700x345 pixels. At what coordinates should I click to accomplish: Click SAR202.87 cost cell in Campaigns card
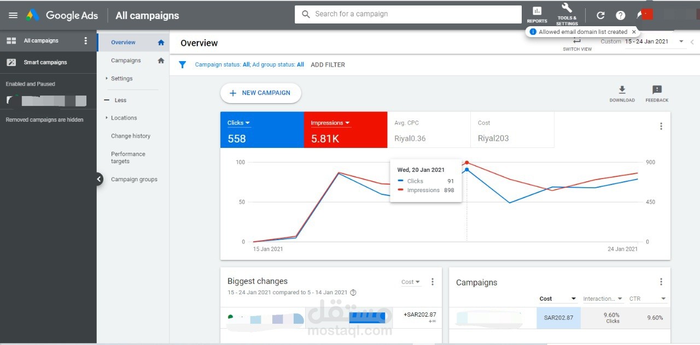pyautogui.click(x=558, y=318)
